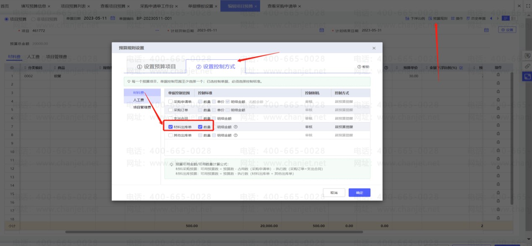The image size is (532, 246).
Task: Switch to step ② 设置控制方式
Action: click(216, 67)
